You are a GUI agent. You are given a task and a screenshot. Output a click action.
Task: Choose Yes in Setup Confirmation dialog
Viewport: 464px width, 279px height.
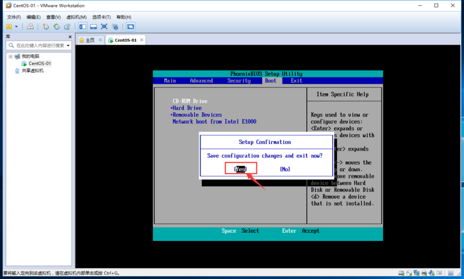pyautogui.click(x=240, y=169)
